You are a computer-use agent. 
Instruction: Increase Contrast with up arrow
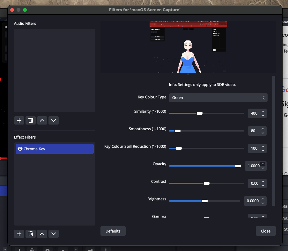click(x=263, y=181)
